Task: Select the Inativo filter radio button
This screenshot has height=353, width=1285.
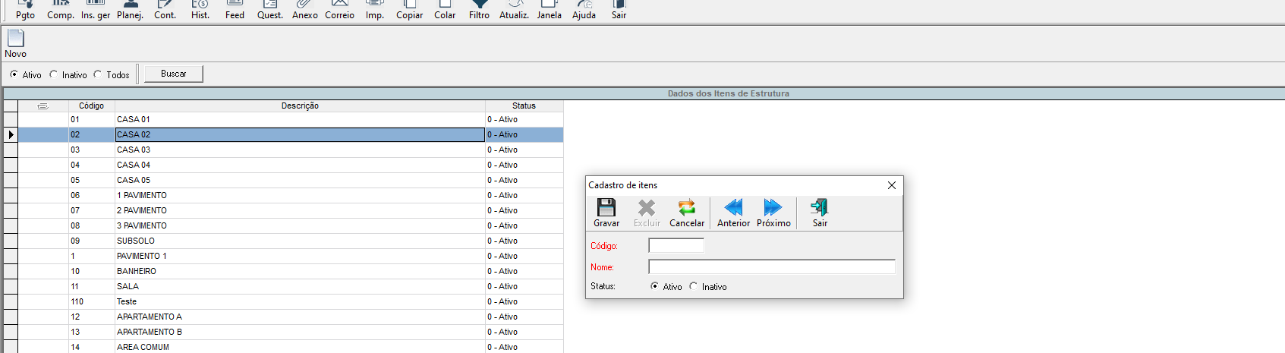Action: click(x=54, y=74)
